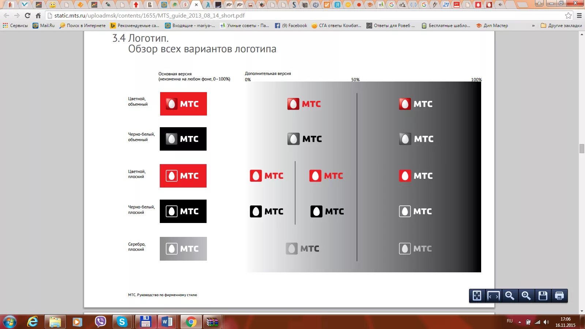Viewport: 585px width, 329px height.
Task: Click the fit-to-page button in PDF toolbar
Action: (477, 296)
